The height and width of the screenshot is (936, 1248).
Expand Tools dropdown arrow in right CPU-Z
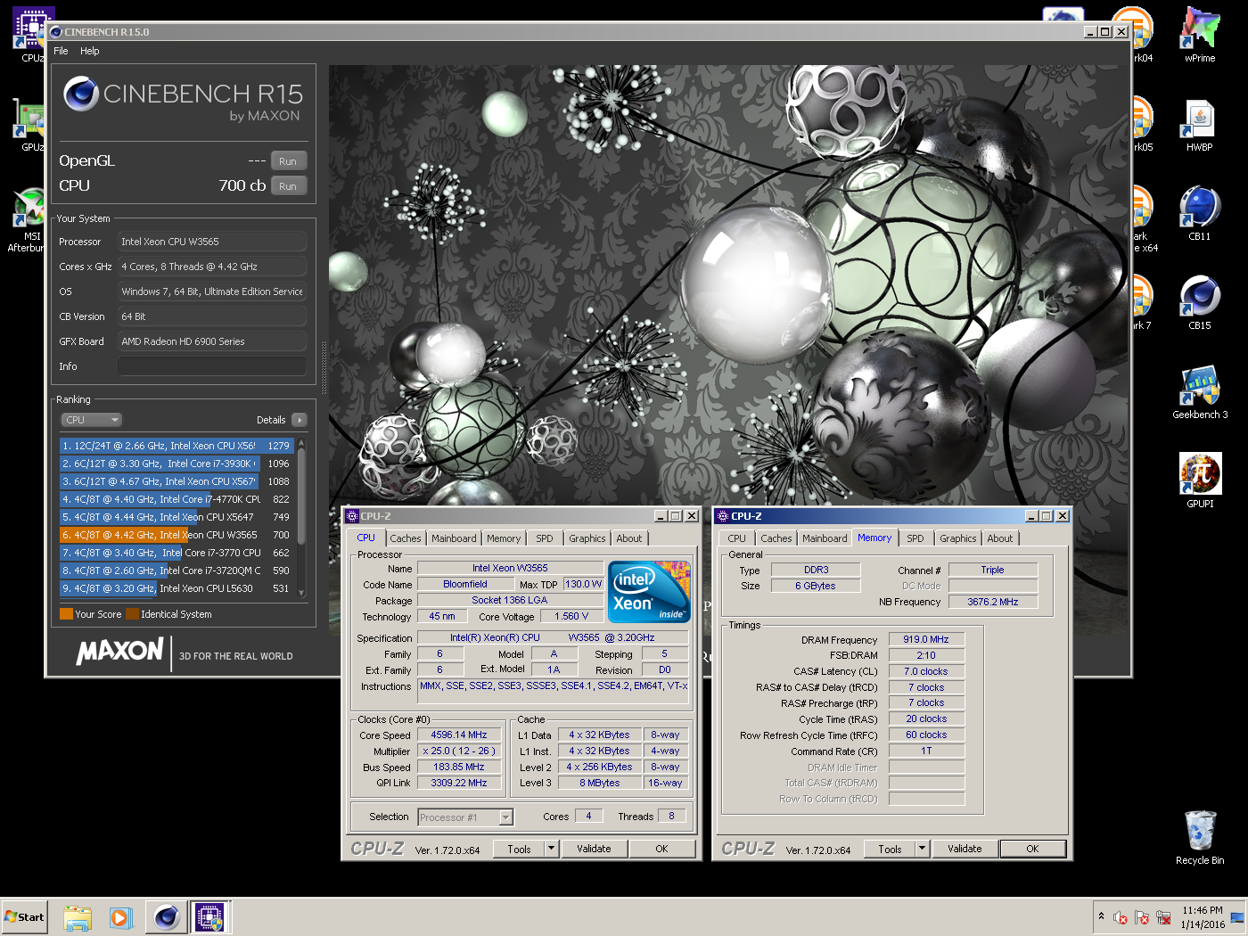tap(923, 849)
